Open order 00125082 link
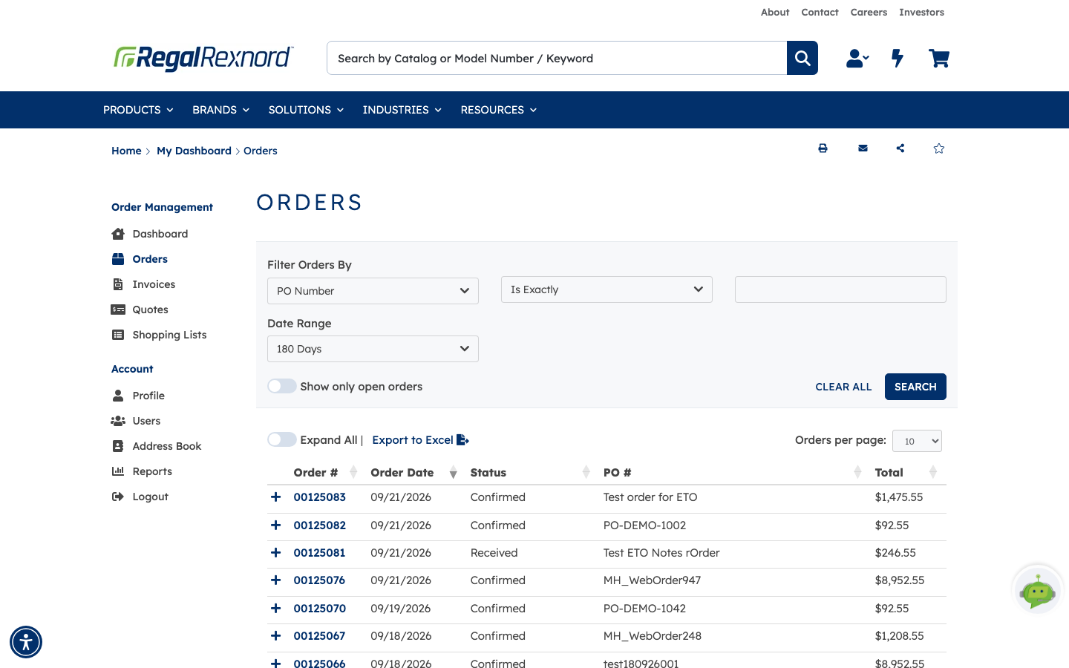This screenshot has height=668, width=1069. (320, 525)
